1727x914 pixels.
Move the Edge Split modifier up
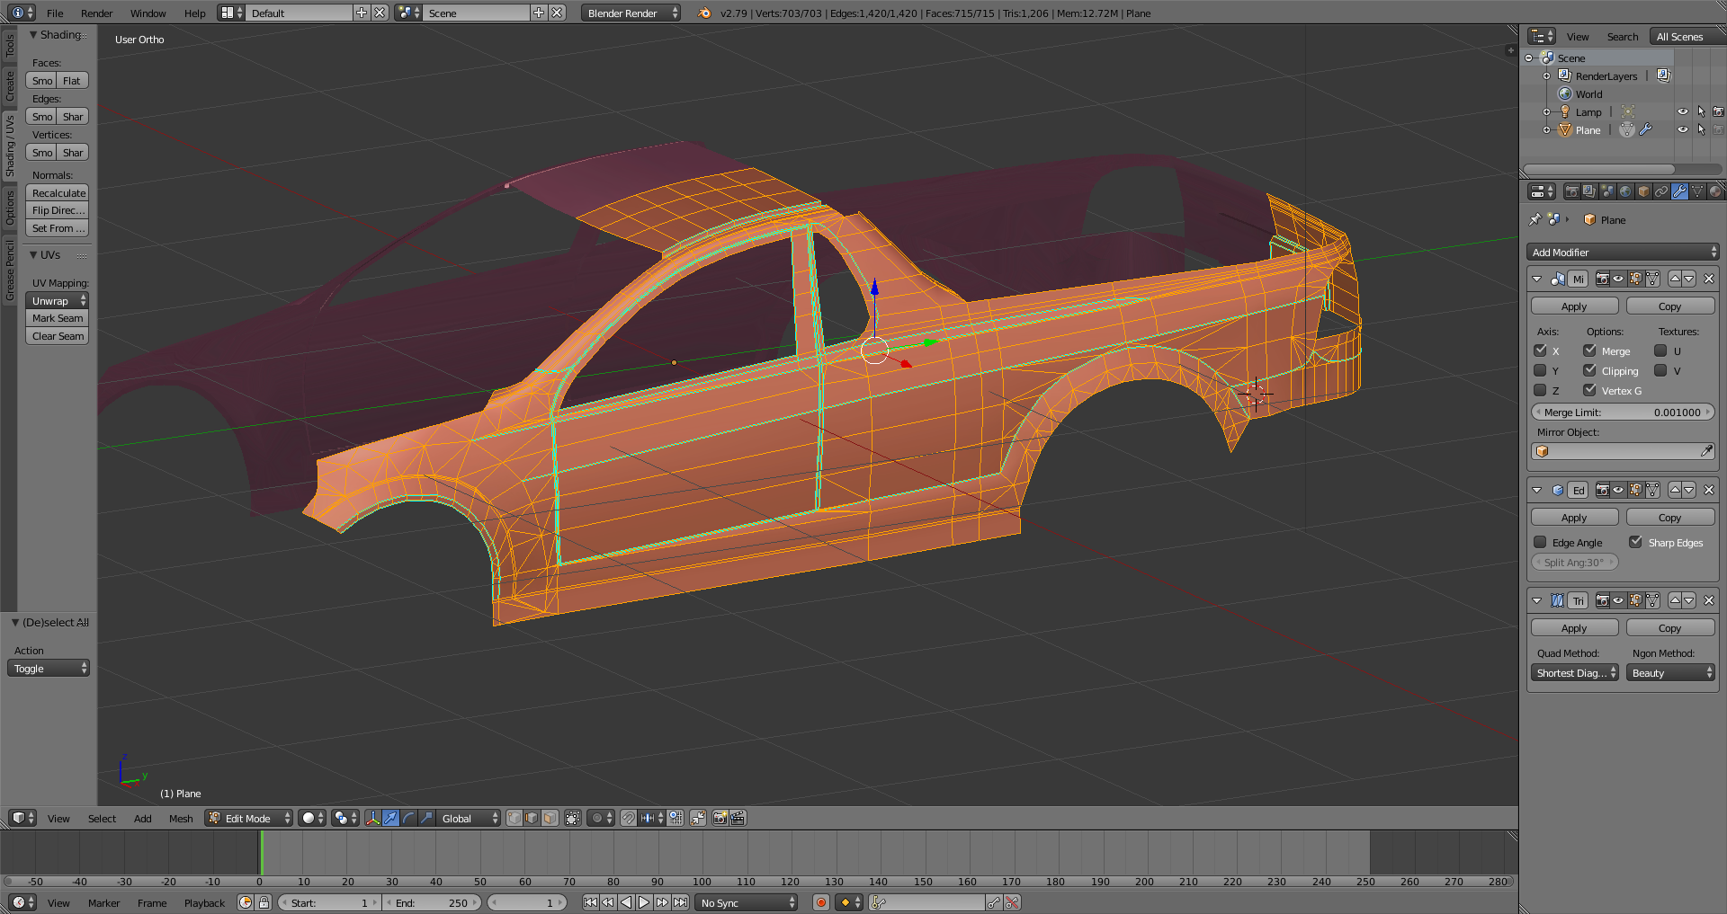pyautogui.click(x=1675, y=490)
